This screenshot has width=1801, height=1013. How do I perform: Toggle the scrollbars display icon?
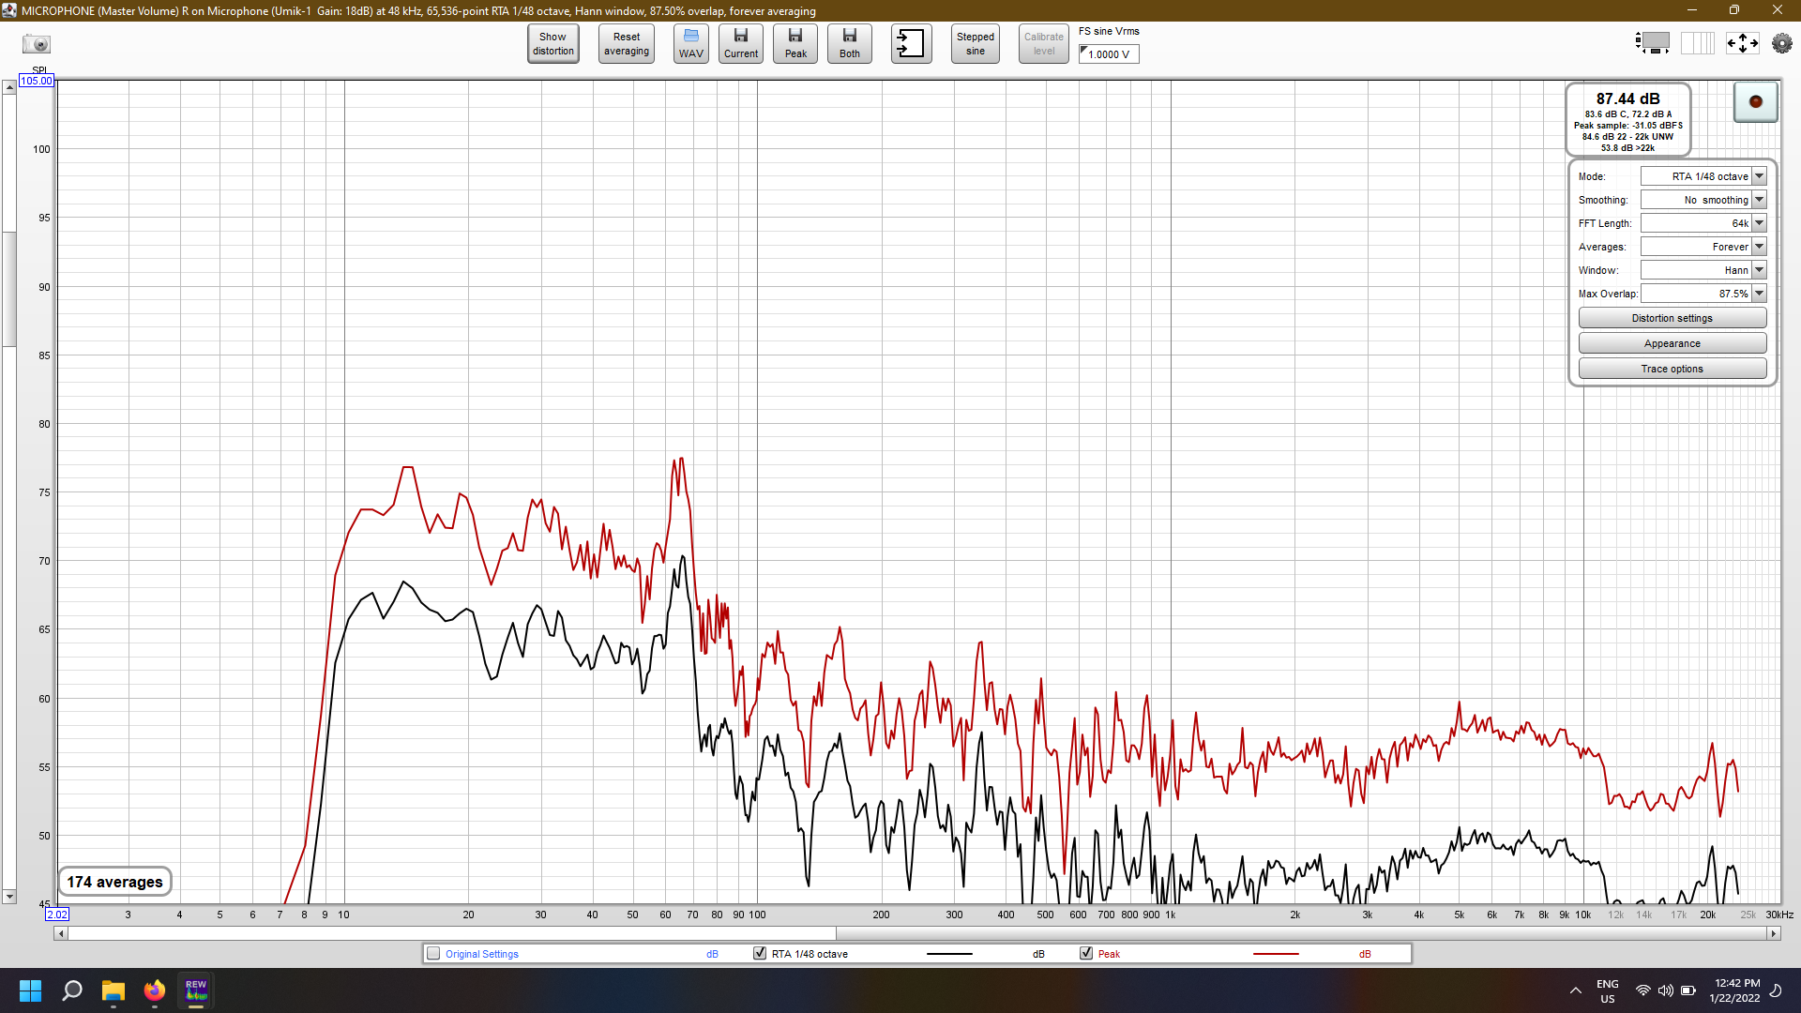[x=1653, y=43]
